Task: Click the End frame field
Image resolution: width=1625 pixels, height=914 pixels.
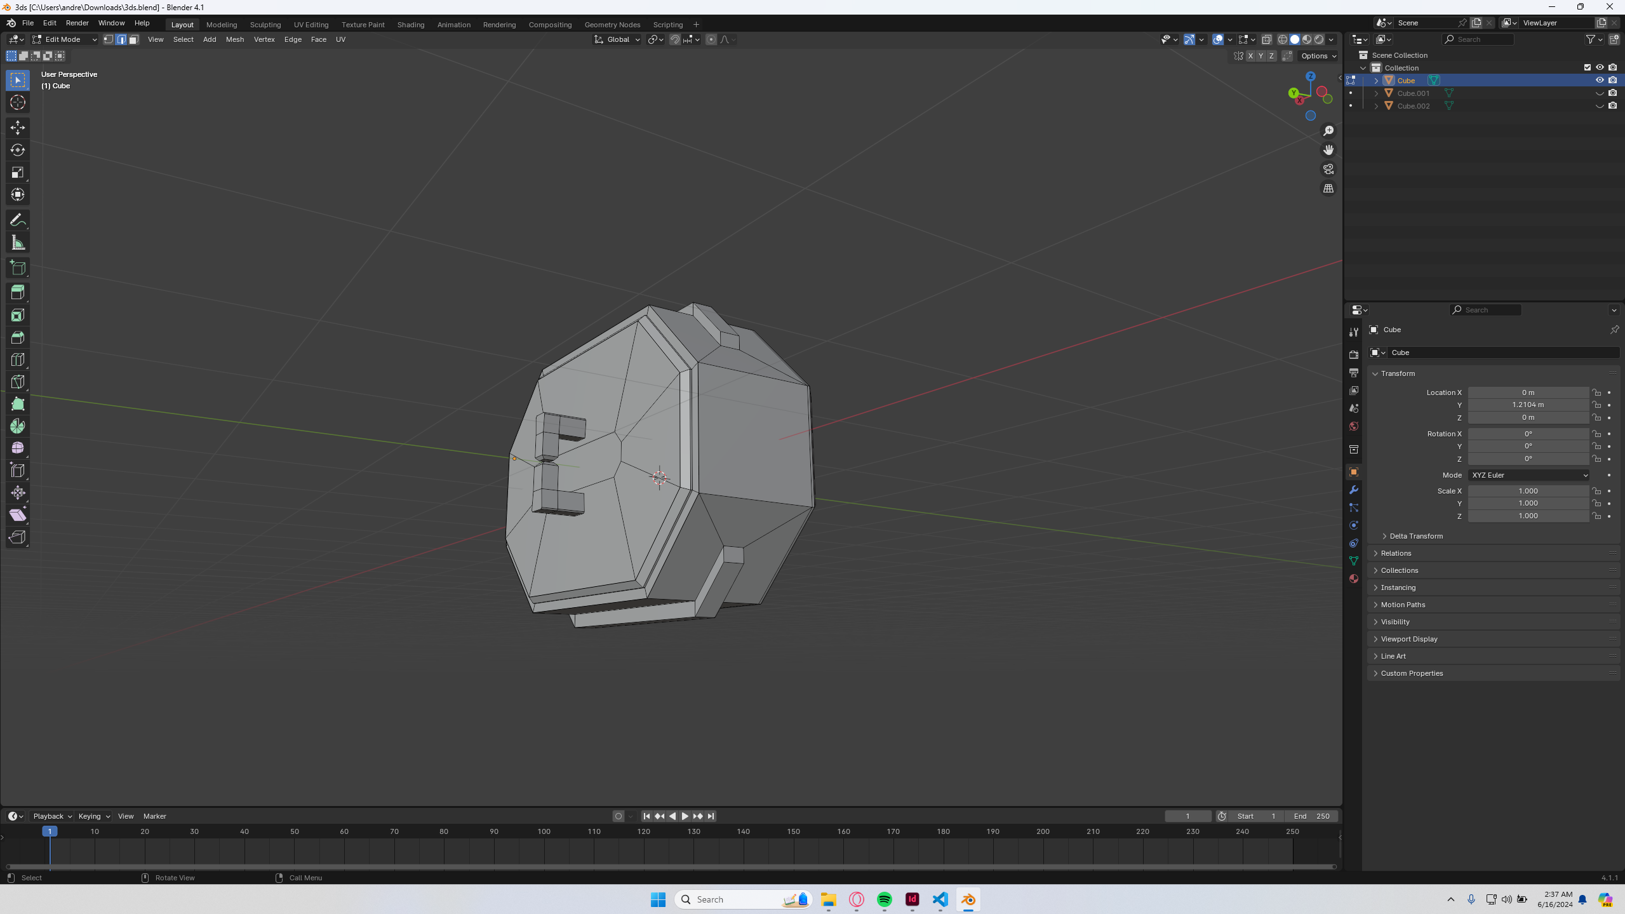Action: click(1311, 816)
